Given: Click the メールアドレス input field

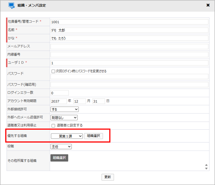Looking at the screenshot, I should click(129, 46).
